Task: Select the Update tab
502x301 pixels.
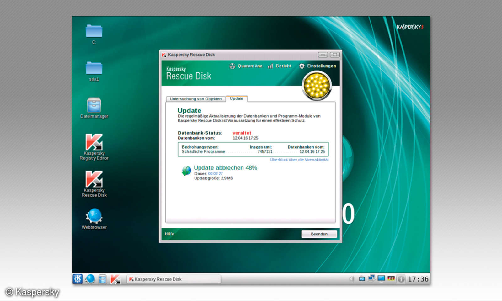Action: (237, 98)
